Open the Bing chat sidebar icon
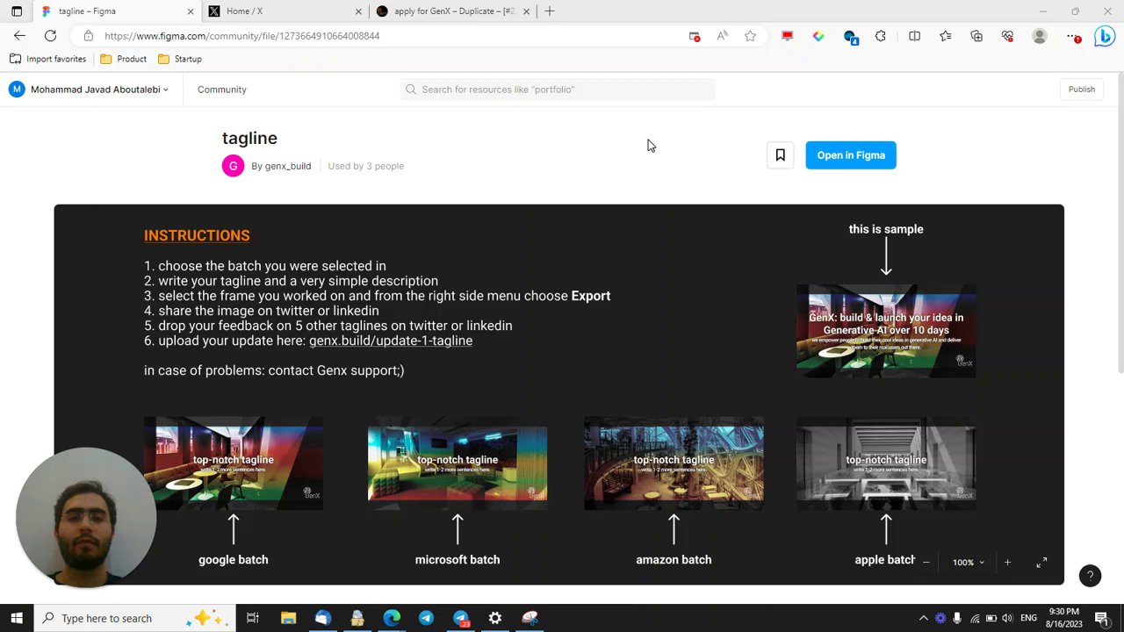The height and width of the screenshot is (632, 1124). tap(1105, 36)
